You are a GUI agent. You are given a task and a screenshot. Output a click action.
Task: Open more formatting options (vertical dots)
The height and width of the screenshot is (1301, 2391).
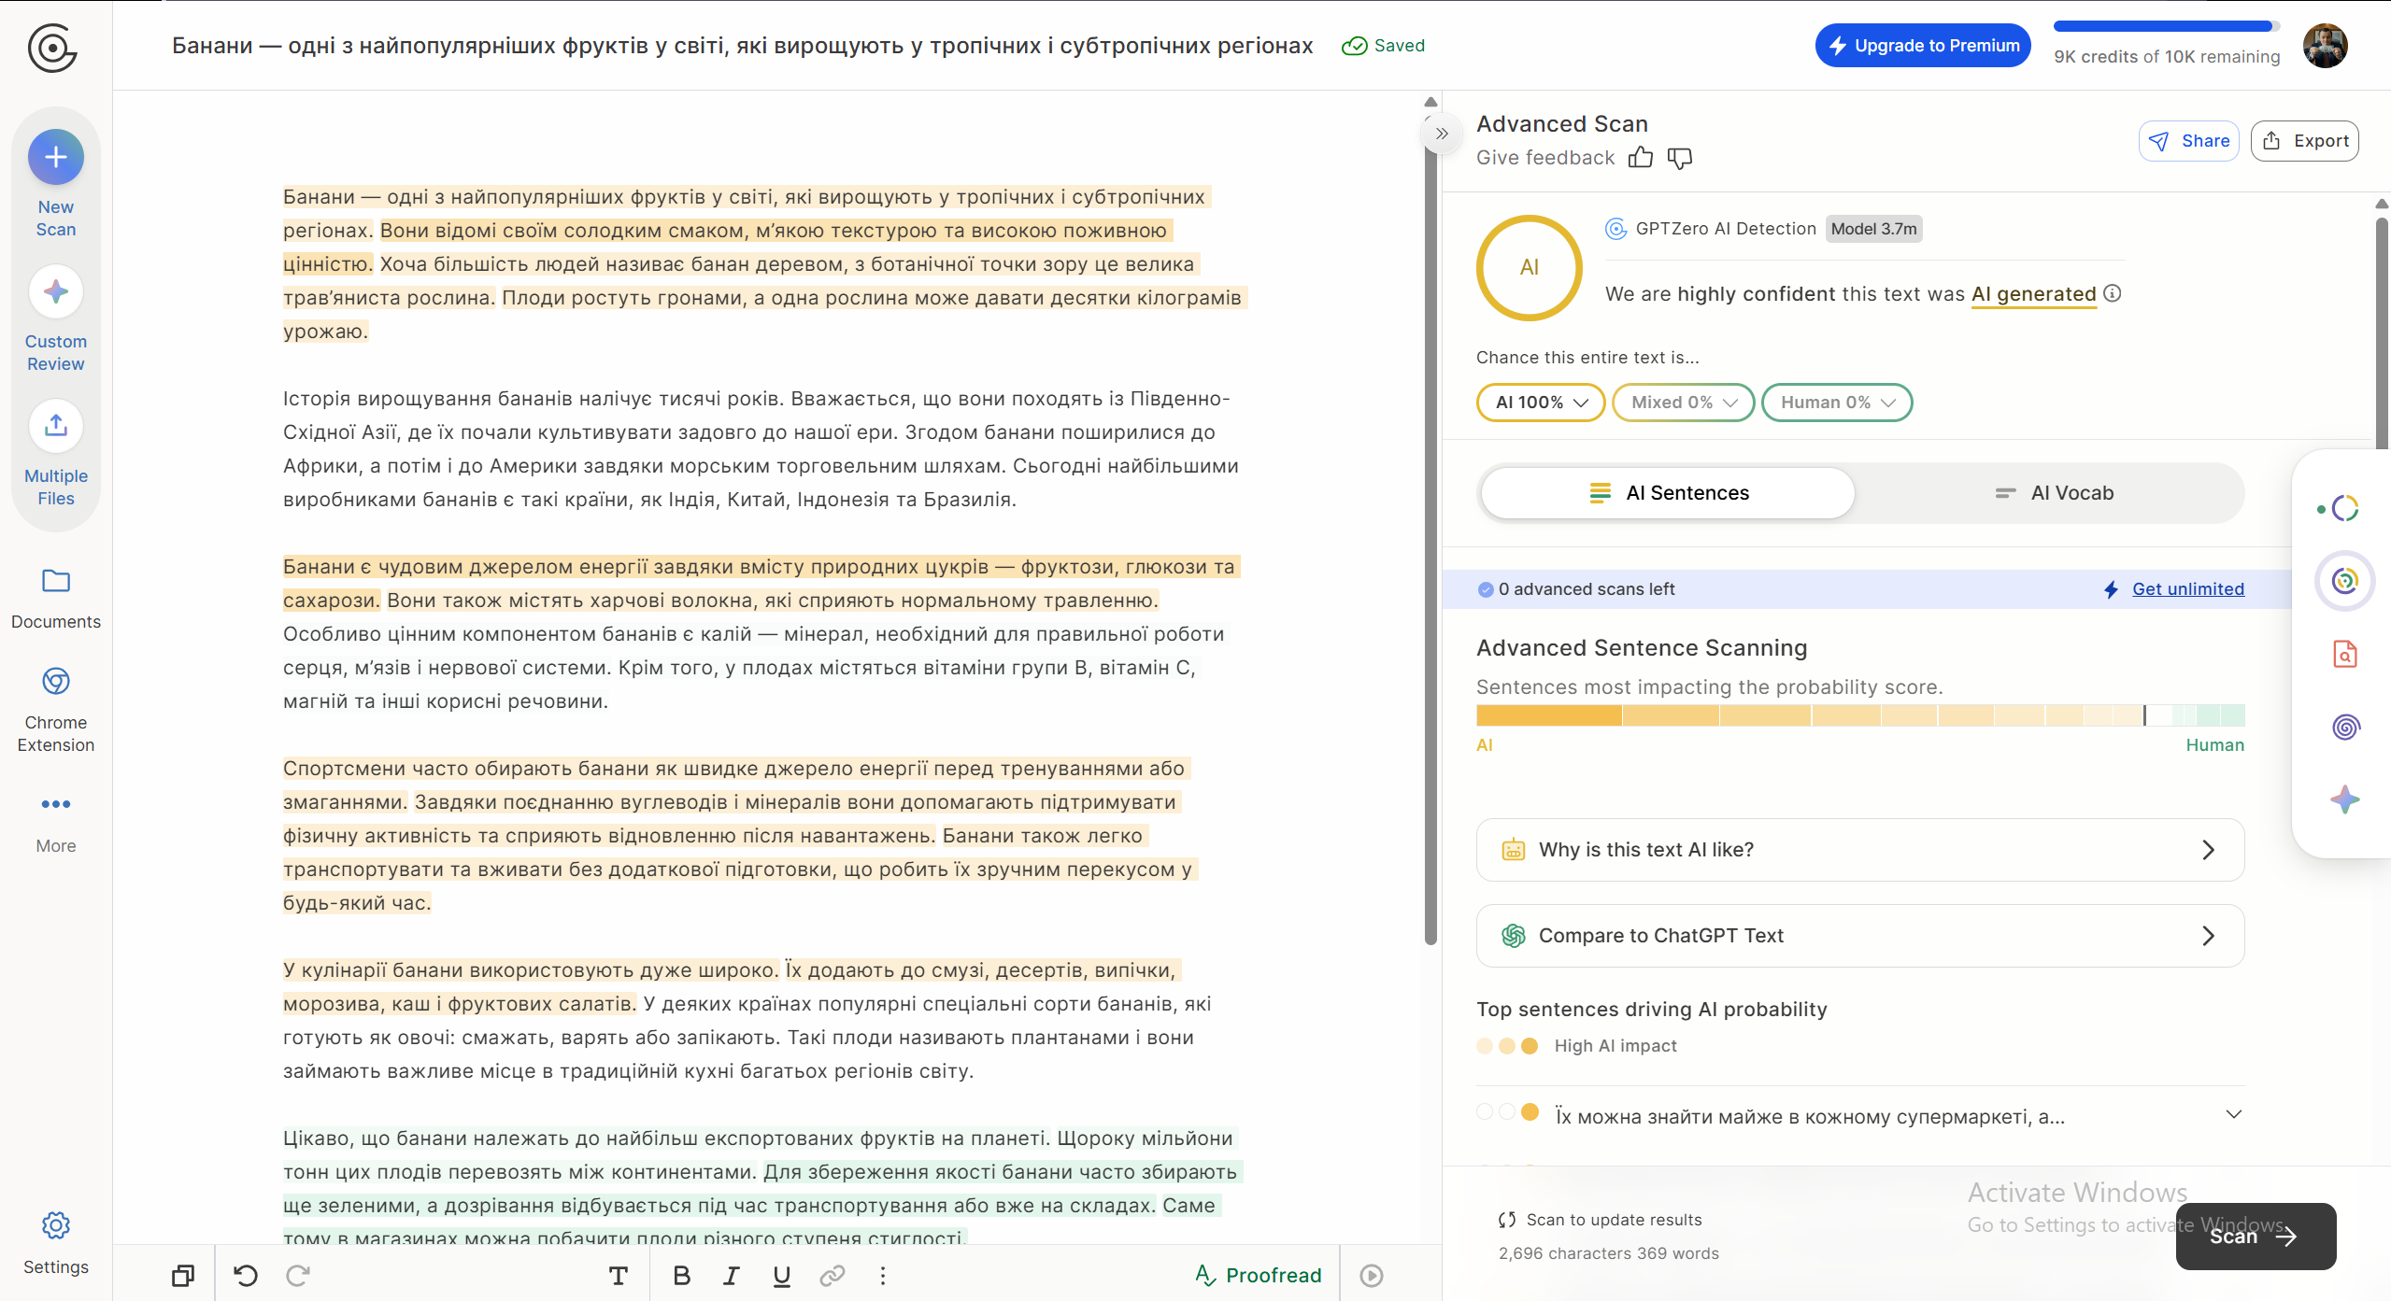tap(883, 1276)
